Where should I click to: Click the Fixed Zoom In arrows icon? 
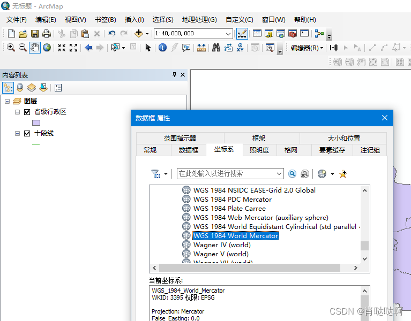point(62,48)
